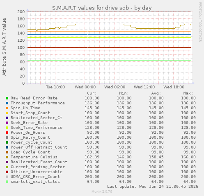The height and width of the screenshot is (196, 204).
Task: Click the Spin_Up_Time orange legend swatch
Action: (7, 108)
